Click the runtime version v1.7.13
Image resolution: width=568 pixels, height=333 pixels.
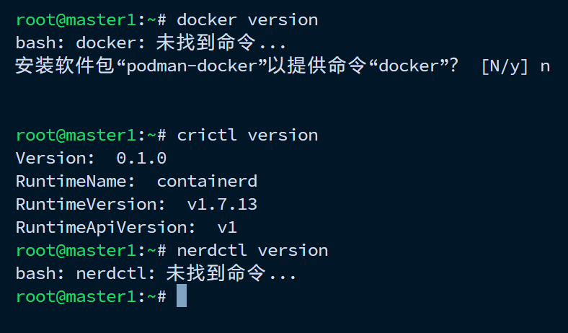coord(222,205)
